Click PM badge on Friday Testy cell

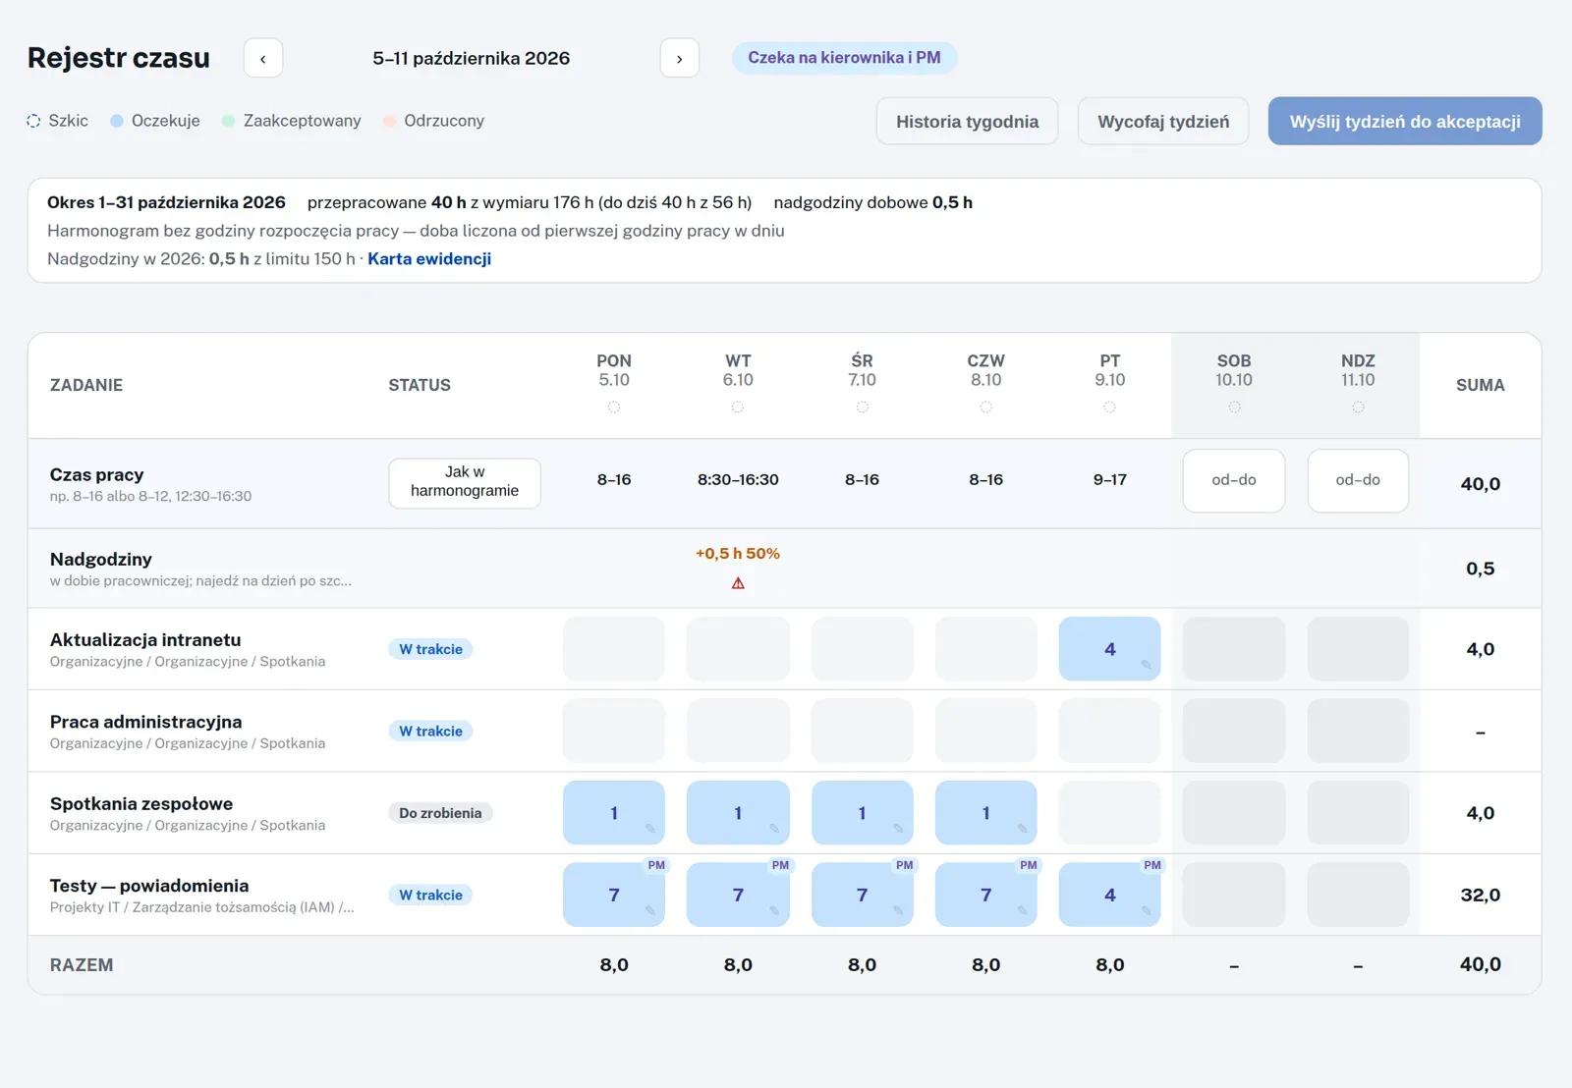[x=1152, y=865]
